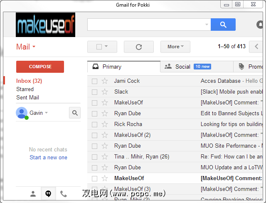The image size is (266, 203).
Task: Open Inbox (32) folder
Action: [x=29, y=81]
